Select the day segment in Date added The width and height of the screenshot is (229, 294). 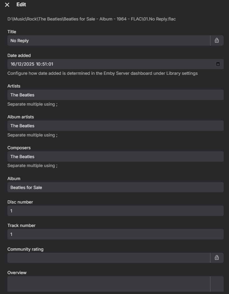click(13, 64)
